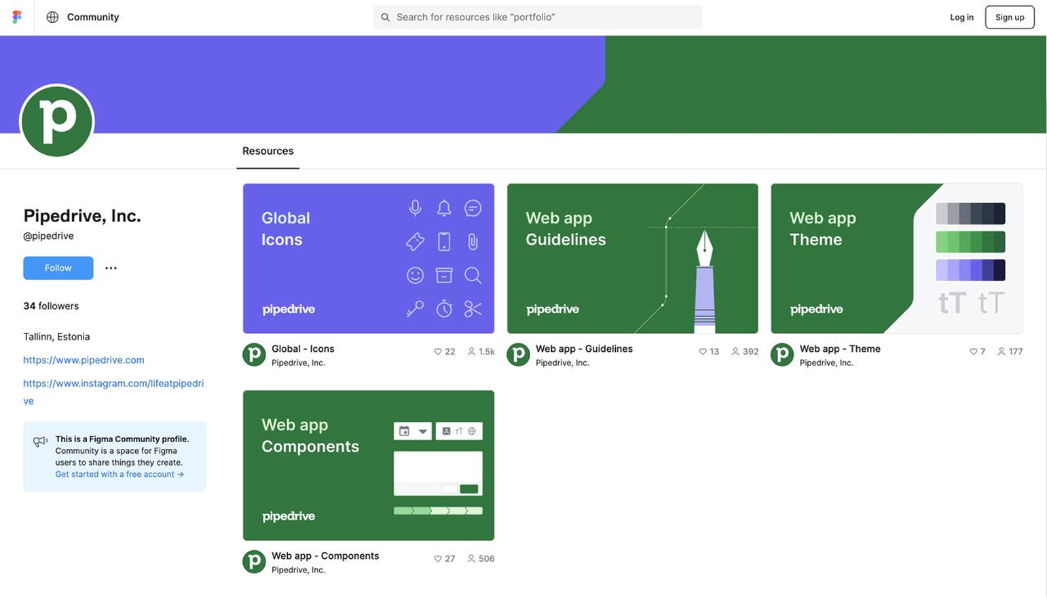The image size is (1047, 599).
Task: Open the Web app - Components title link
Action: click(325, 556)
